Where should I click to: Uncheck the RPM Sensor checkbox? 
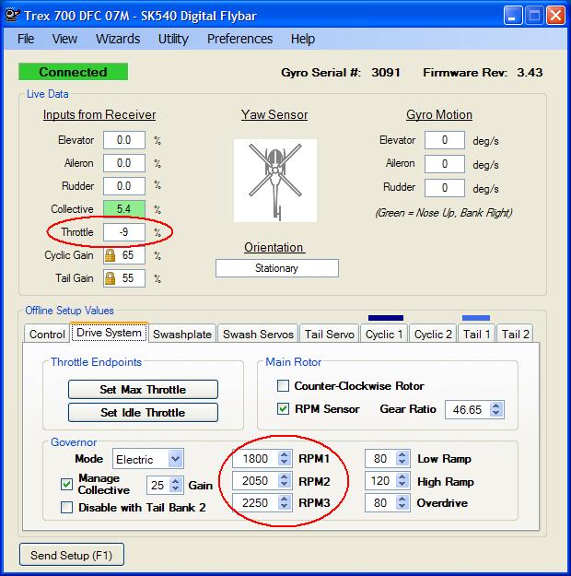point(284,408)
